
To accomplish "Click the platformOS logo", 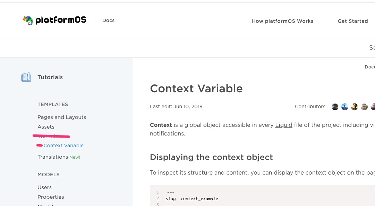I will (54, 20).
